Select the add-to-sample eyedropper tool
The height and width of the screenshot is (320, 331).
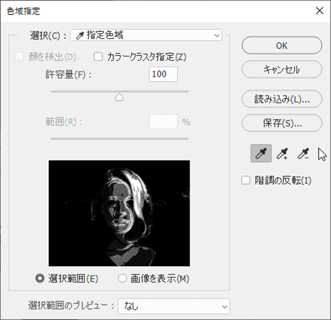[x=282, y=153]
